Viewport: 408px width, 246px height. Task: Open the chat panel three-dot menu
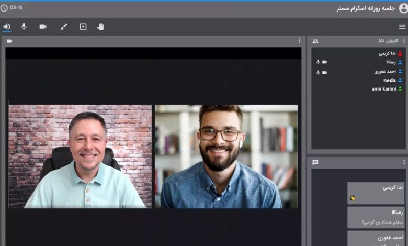pyautogui.click(x=404, y=162)
